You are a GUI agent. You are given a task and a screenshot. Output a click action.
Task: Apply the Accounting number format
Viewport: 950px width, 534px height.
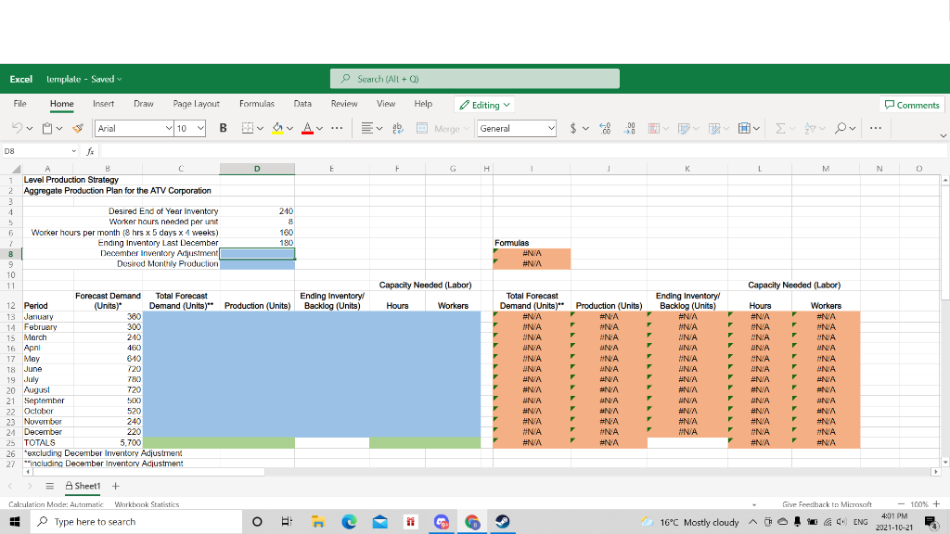click(x=573, y=128)
